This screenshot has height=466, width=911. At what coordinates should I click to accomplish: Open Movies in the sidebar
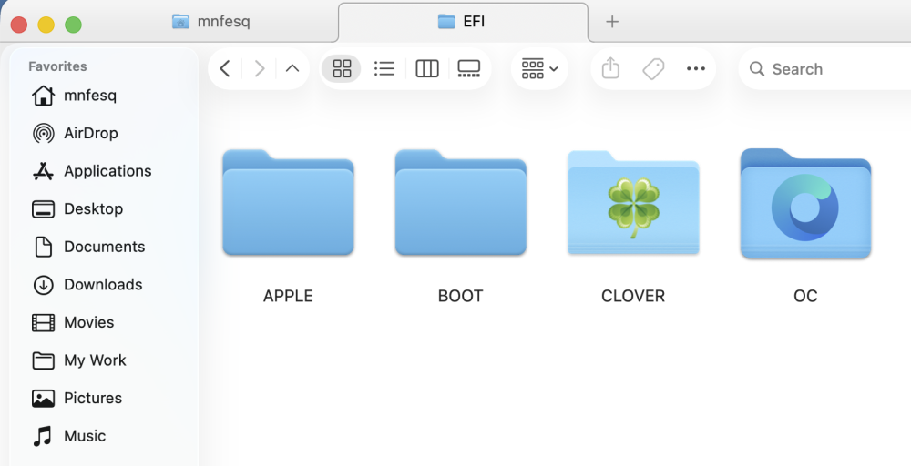pyautogui.click(x=73, y=322)
